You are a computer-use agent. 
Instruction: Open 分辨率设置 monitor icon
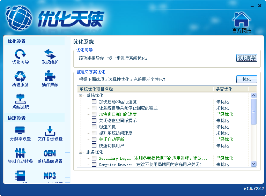tap(20, 131)
